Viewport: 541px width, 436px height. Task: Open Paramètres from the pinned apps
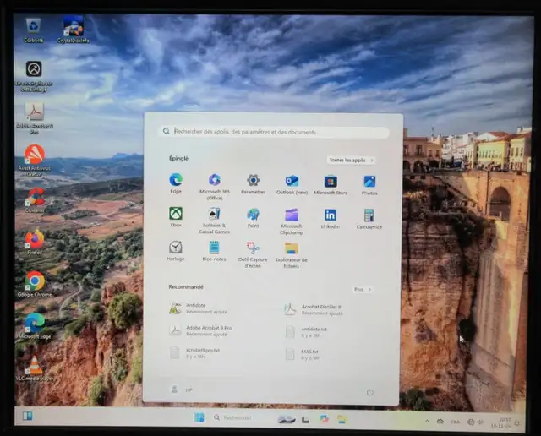tap(254, 184)
